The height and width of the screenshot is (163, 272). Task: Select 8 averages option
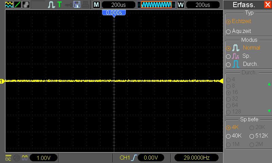tap(231, 86)
